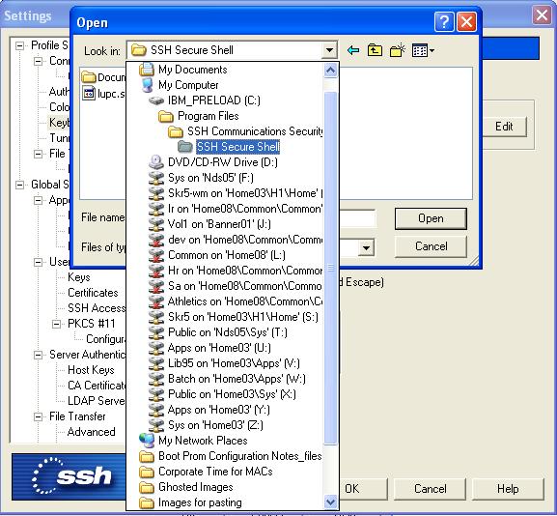Collapse the PKCS #11 tree node

pos(56,324)
